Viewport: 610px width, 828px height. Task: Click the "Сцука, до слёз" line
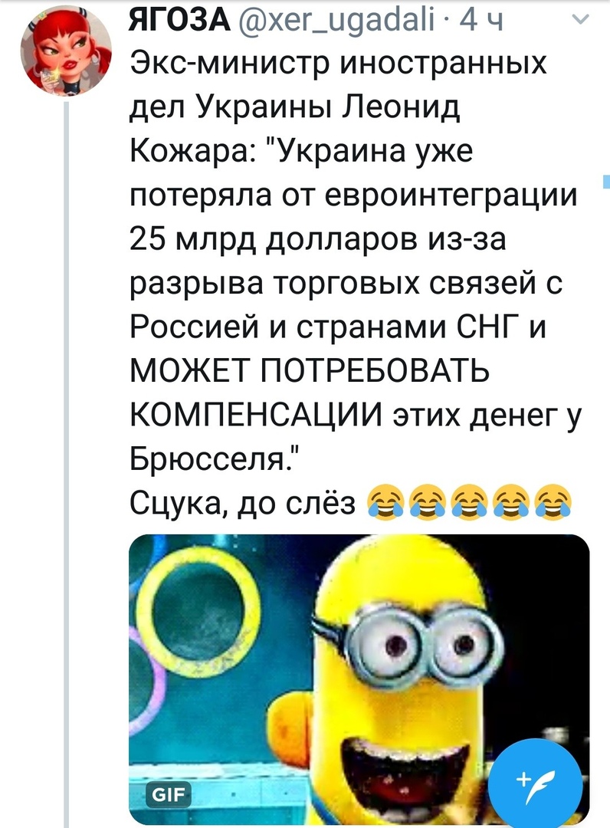(243, 502)
